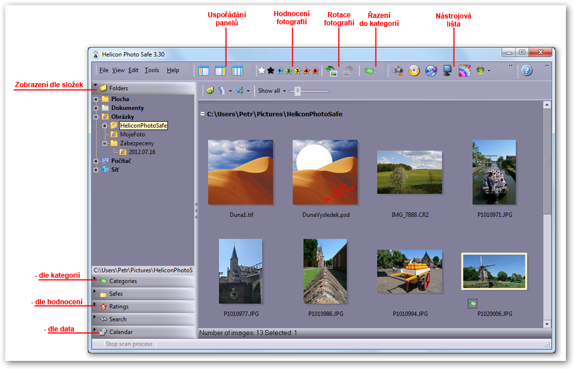
Task: Open dropdown arrow next to sort icon
Action: click(248, 91)
